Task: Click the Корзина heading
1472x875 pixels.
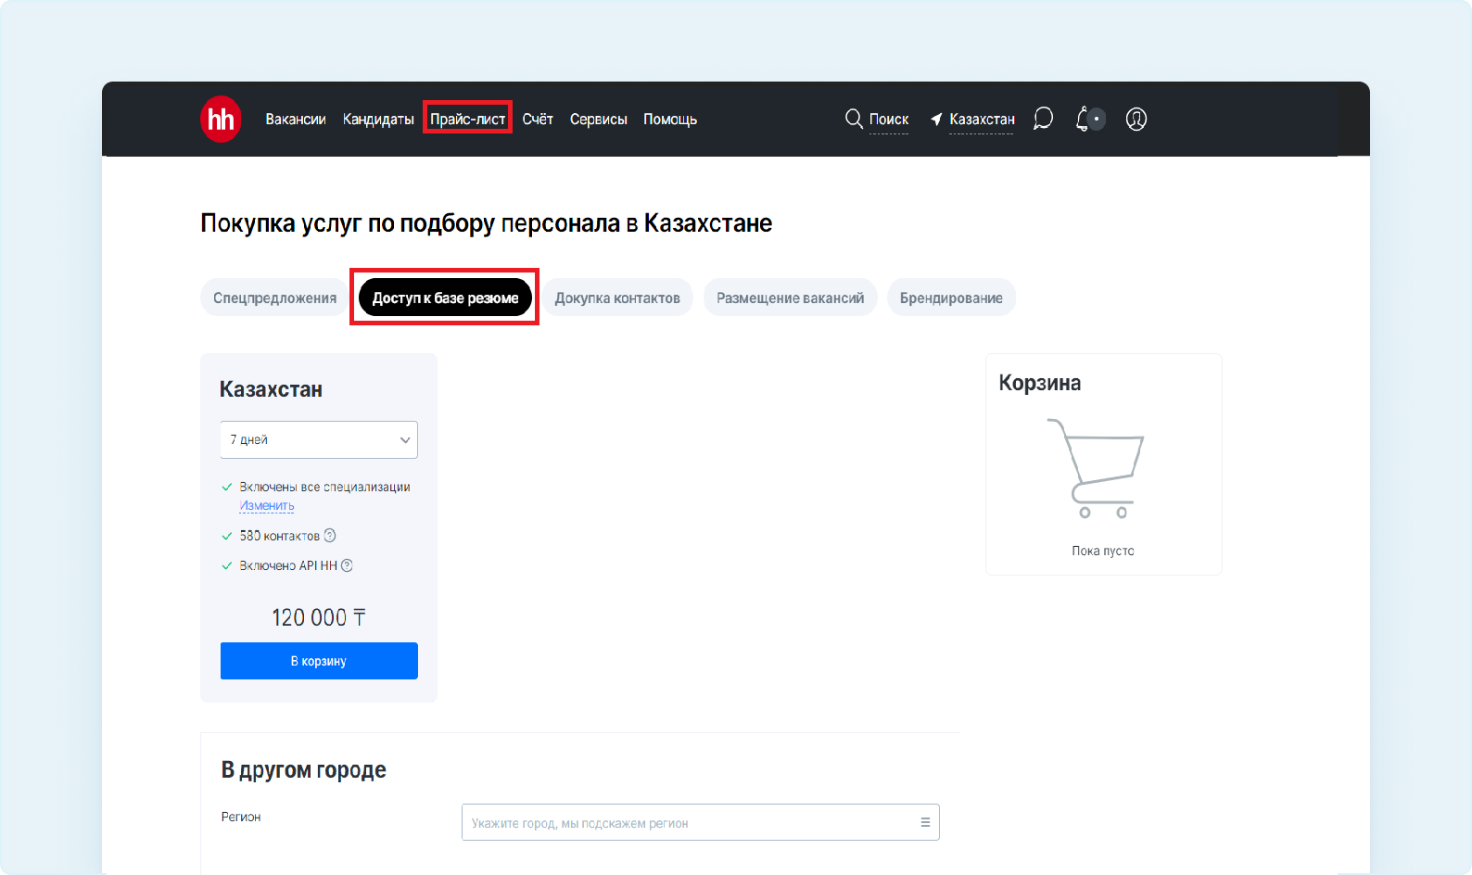Action: (1040, 383)
